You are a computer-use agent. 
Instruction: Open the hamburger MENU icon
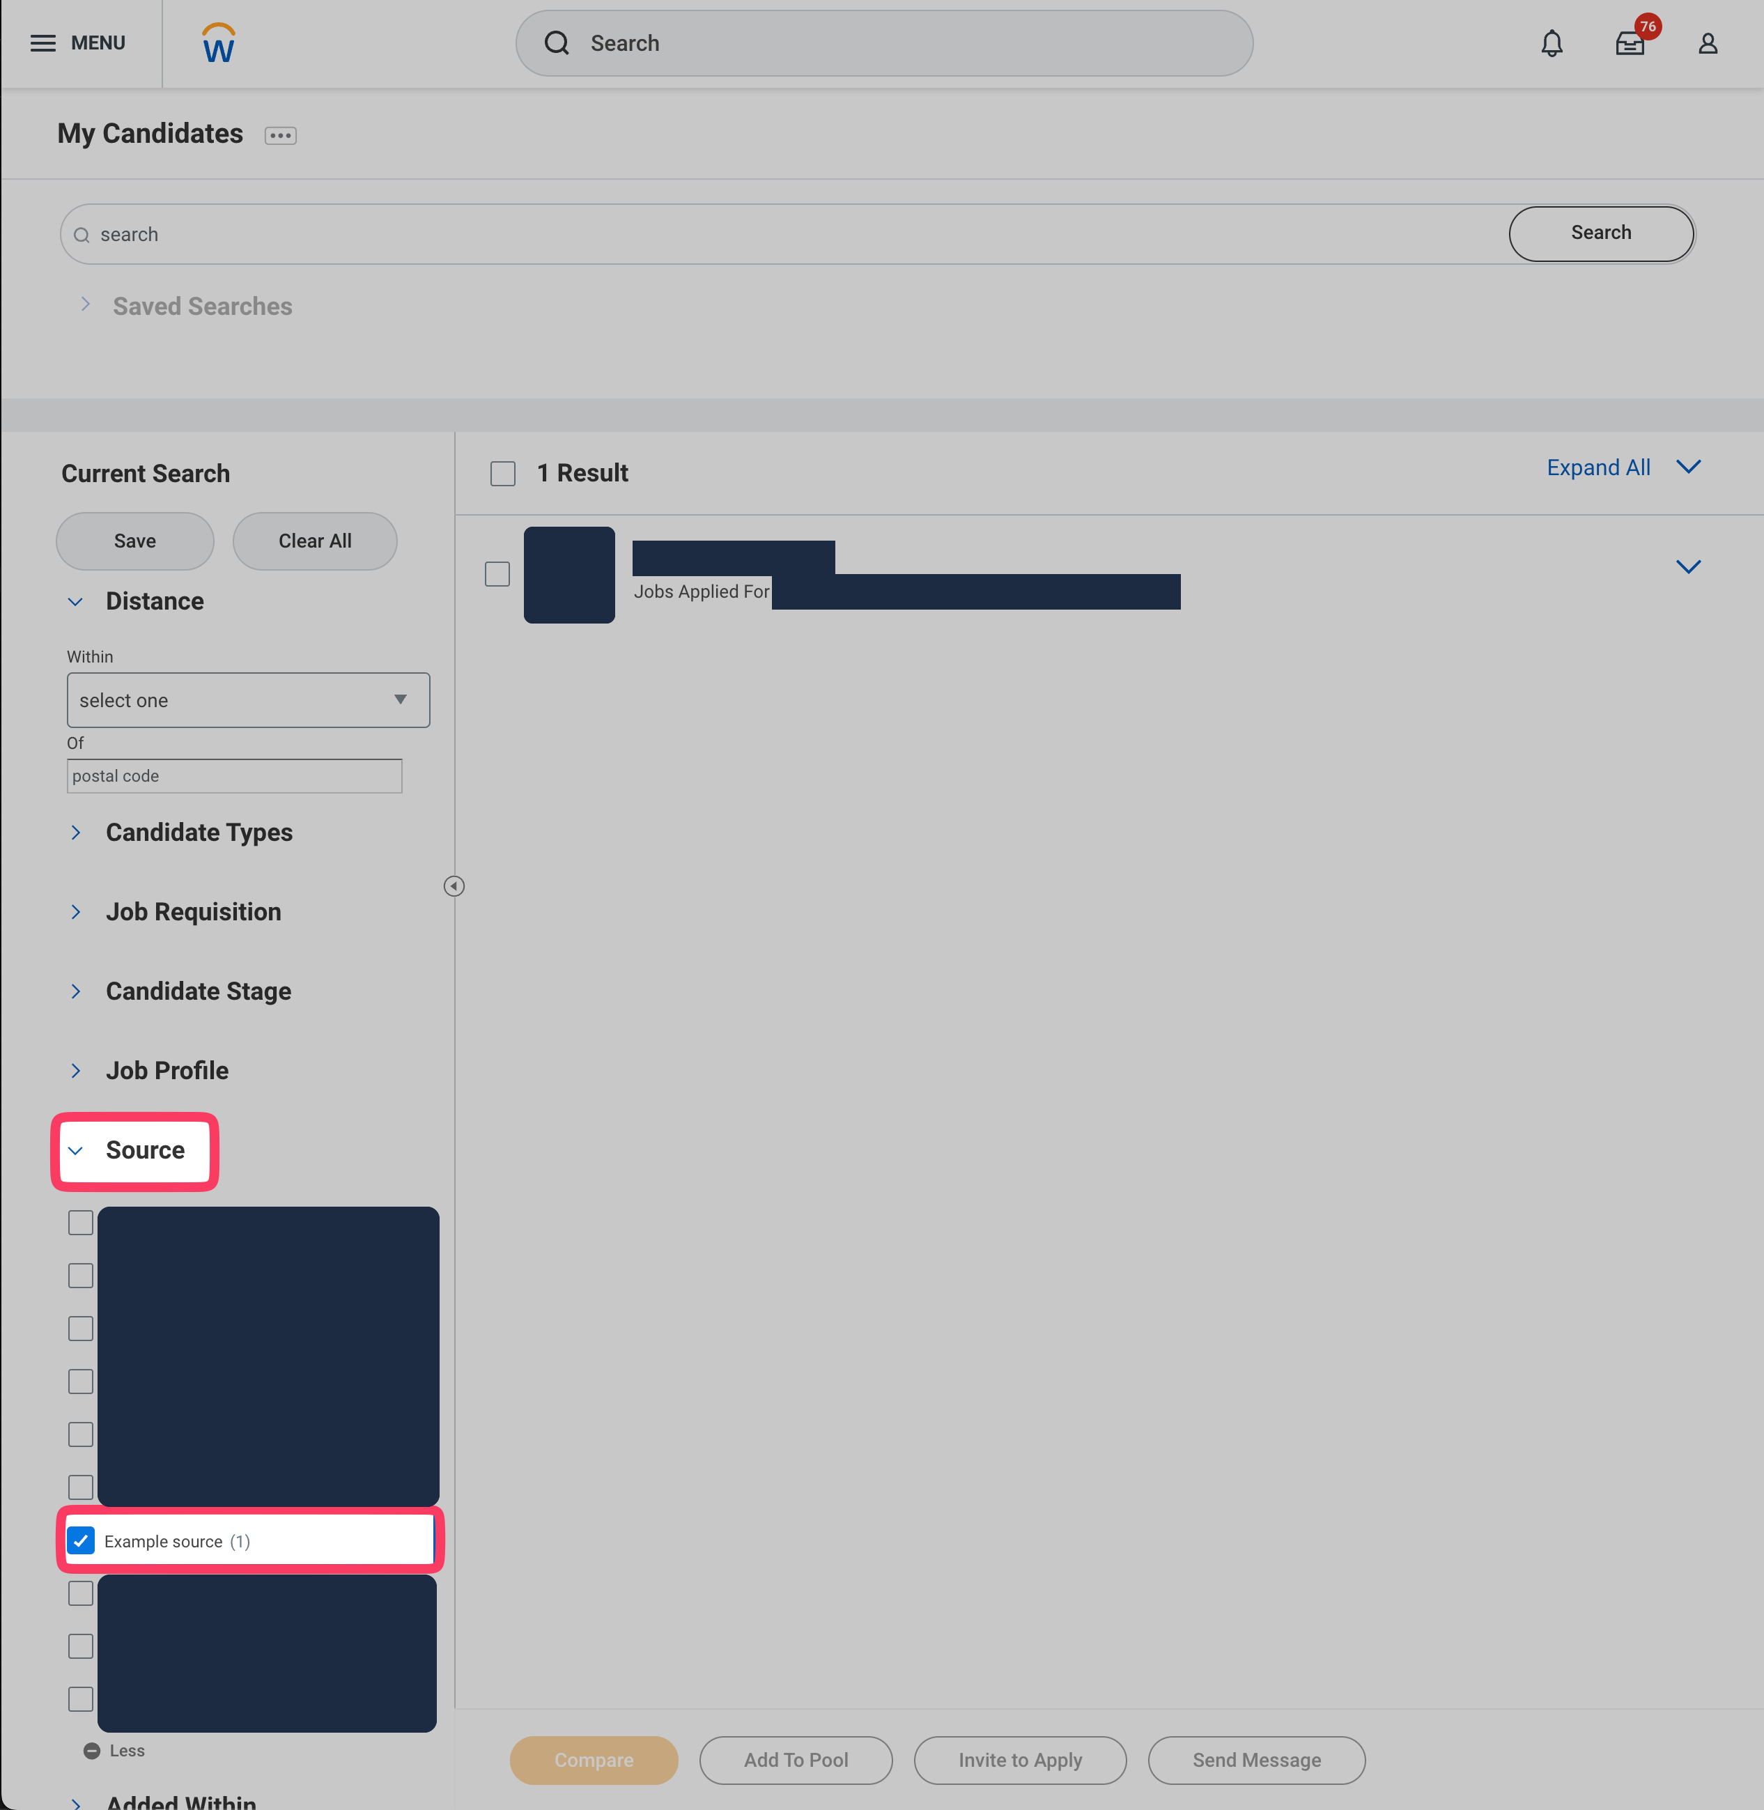coord(44,43)
